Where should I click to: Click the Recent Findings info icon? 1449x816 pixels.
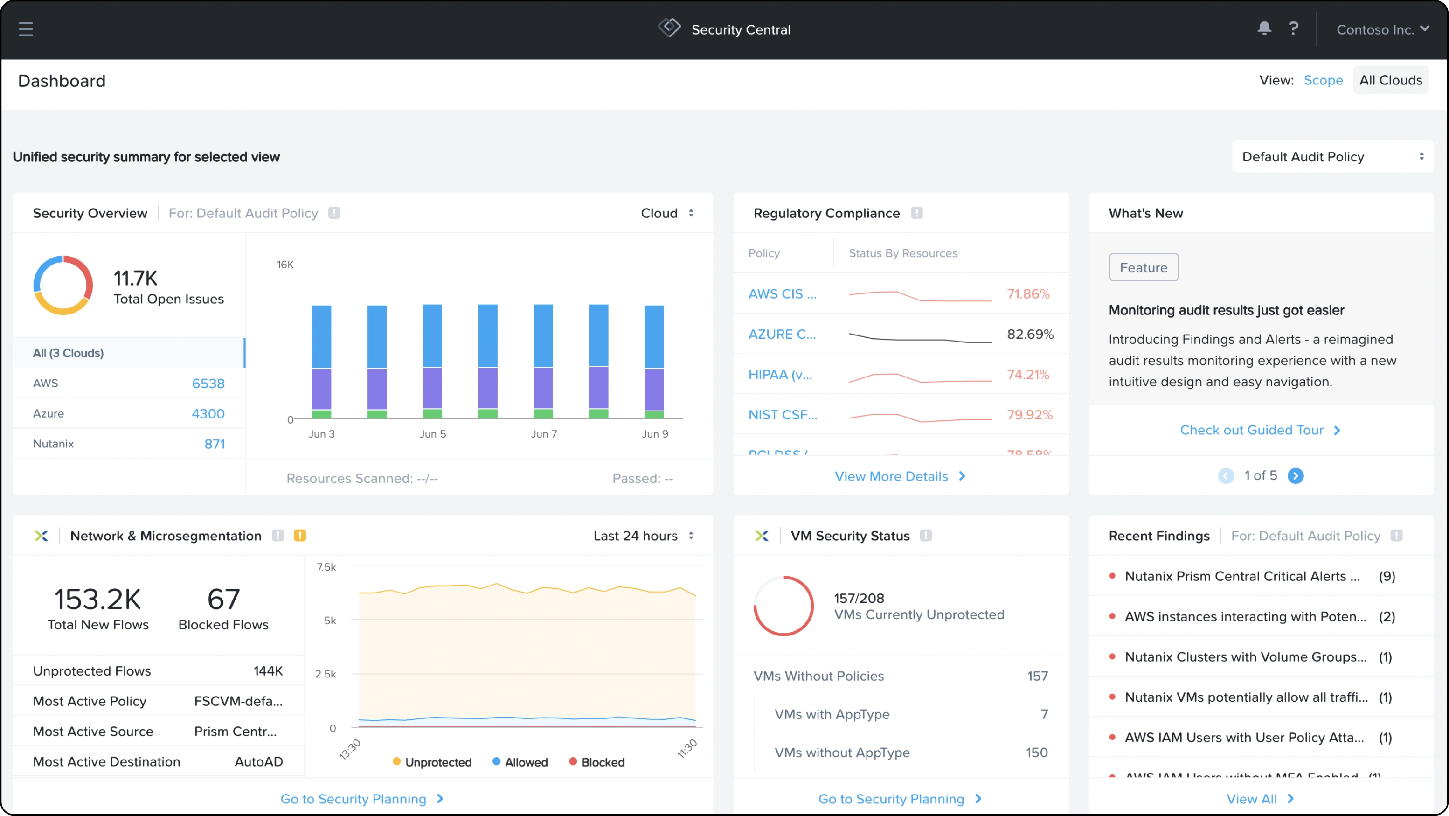coord(1397,535)
